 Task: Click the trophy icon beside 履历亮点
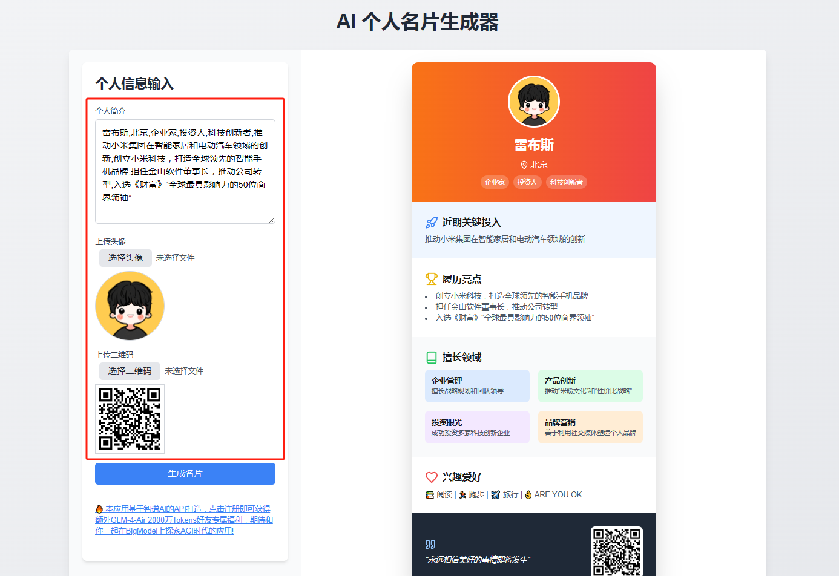[432, 279]
